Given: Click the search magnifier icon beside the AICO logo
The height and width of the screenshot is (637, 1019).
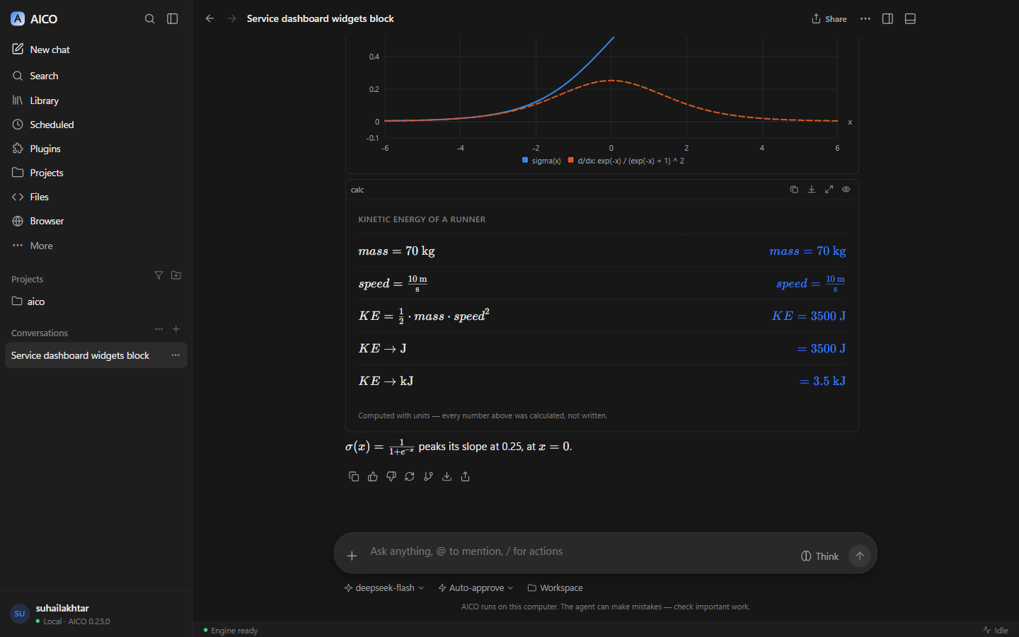Looking at the screenshot, I should click(x=149, y=18).
